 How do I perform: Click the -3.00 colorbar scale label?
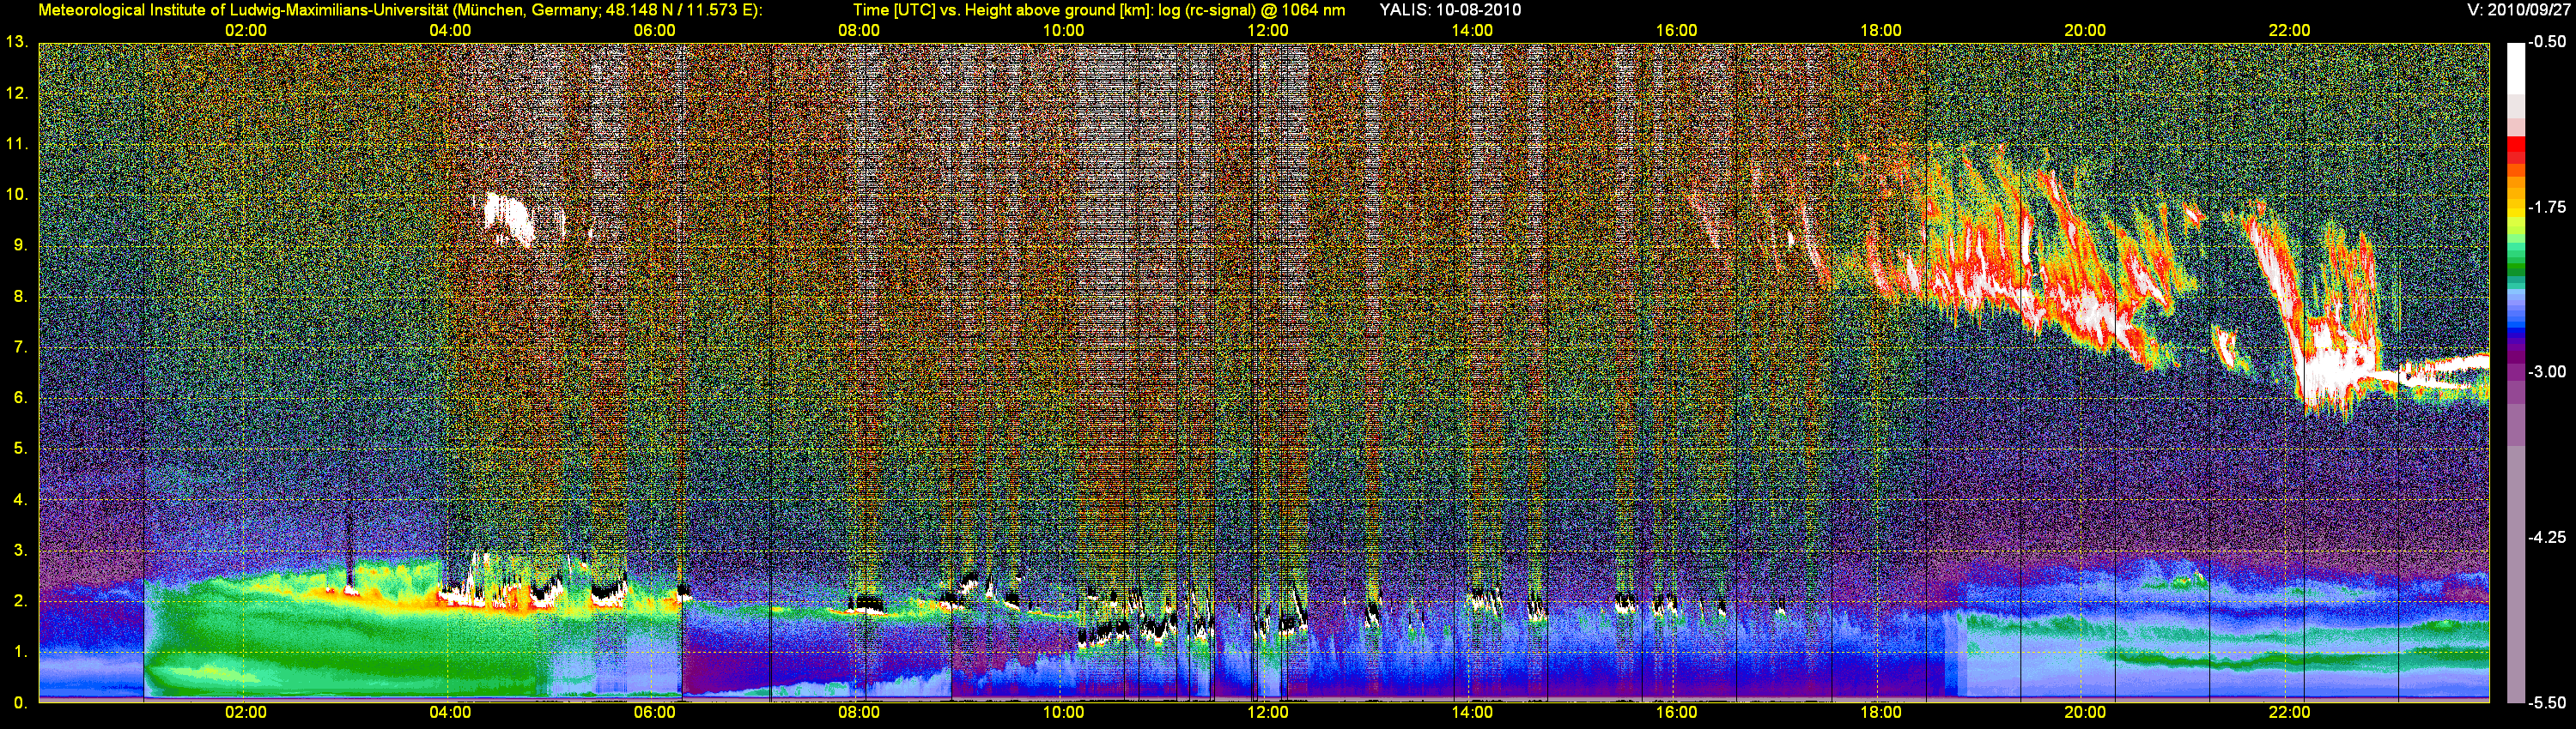(2546, 371)
